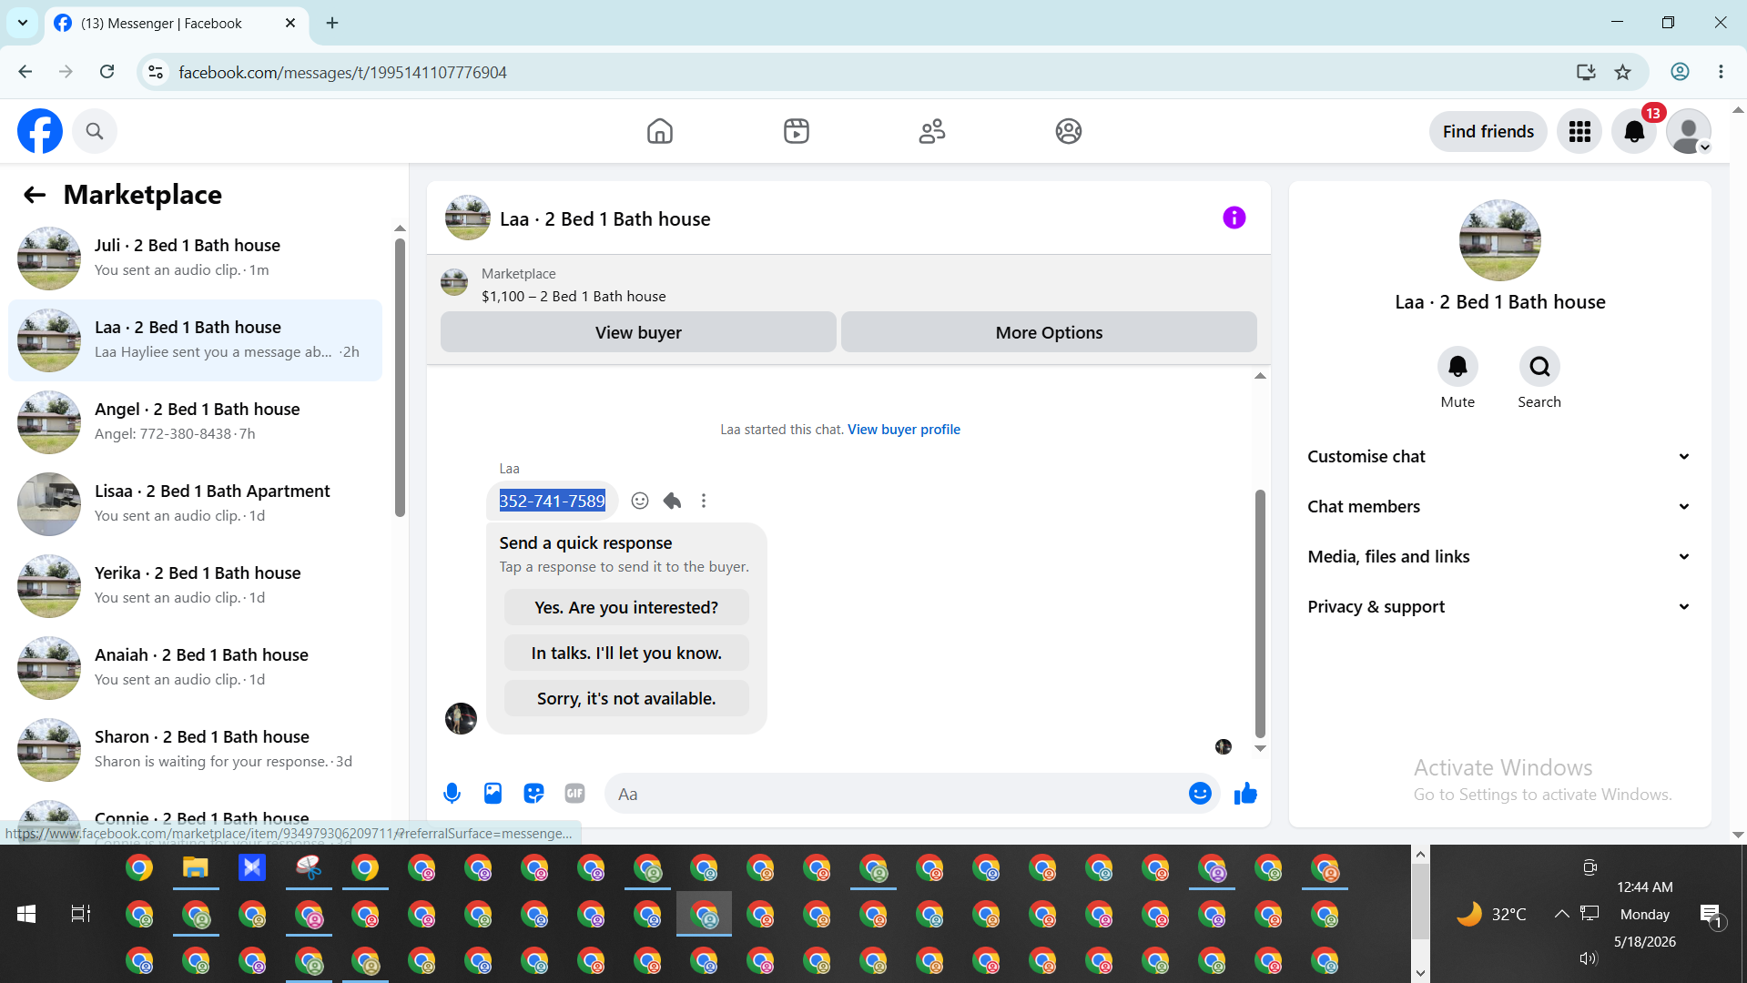Click the View buyer button

(x=638, y=332)
